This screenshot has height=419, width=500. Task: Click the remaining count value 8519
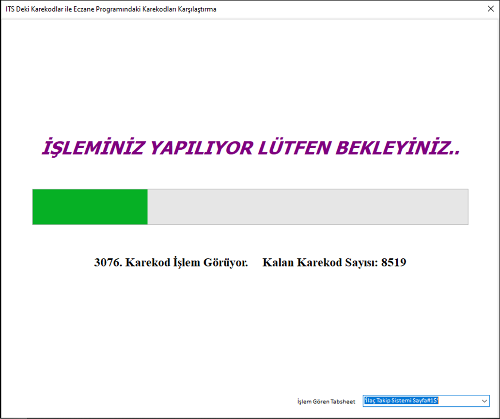[x=393, y=263]
